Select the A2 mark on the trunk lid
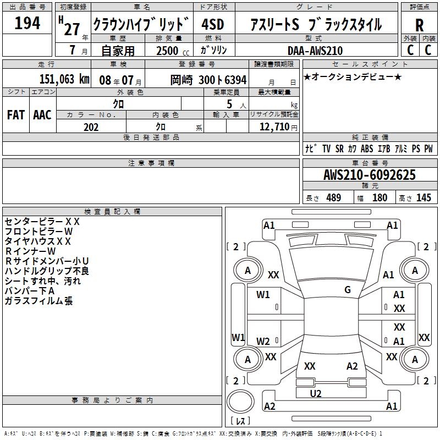 click(x=352, y=366)
